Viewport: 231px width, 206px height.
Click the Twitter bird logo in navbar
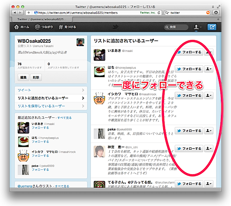115,27
